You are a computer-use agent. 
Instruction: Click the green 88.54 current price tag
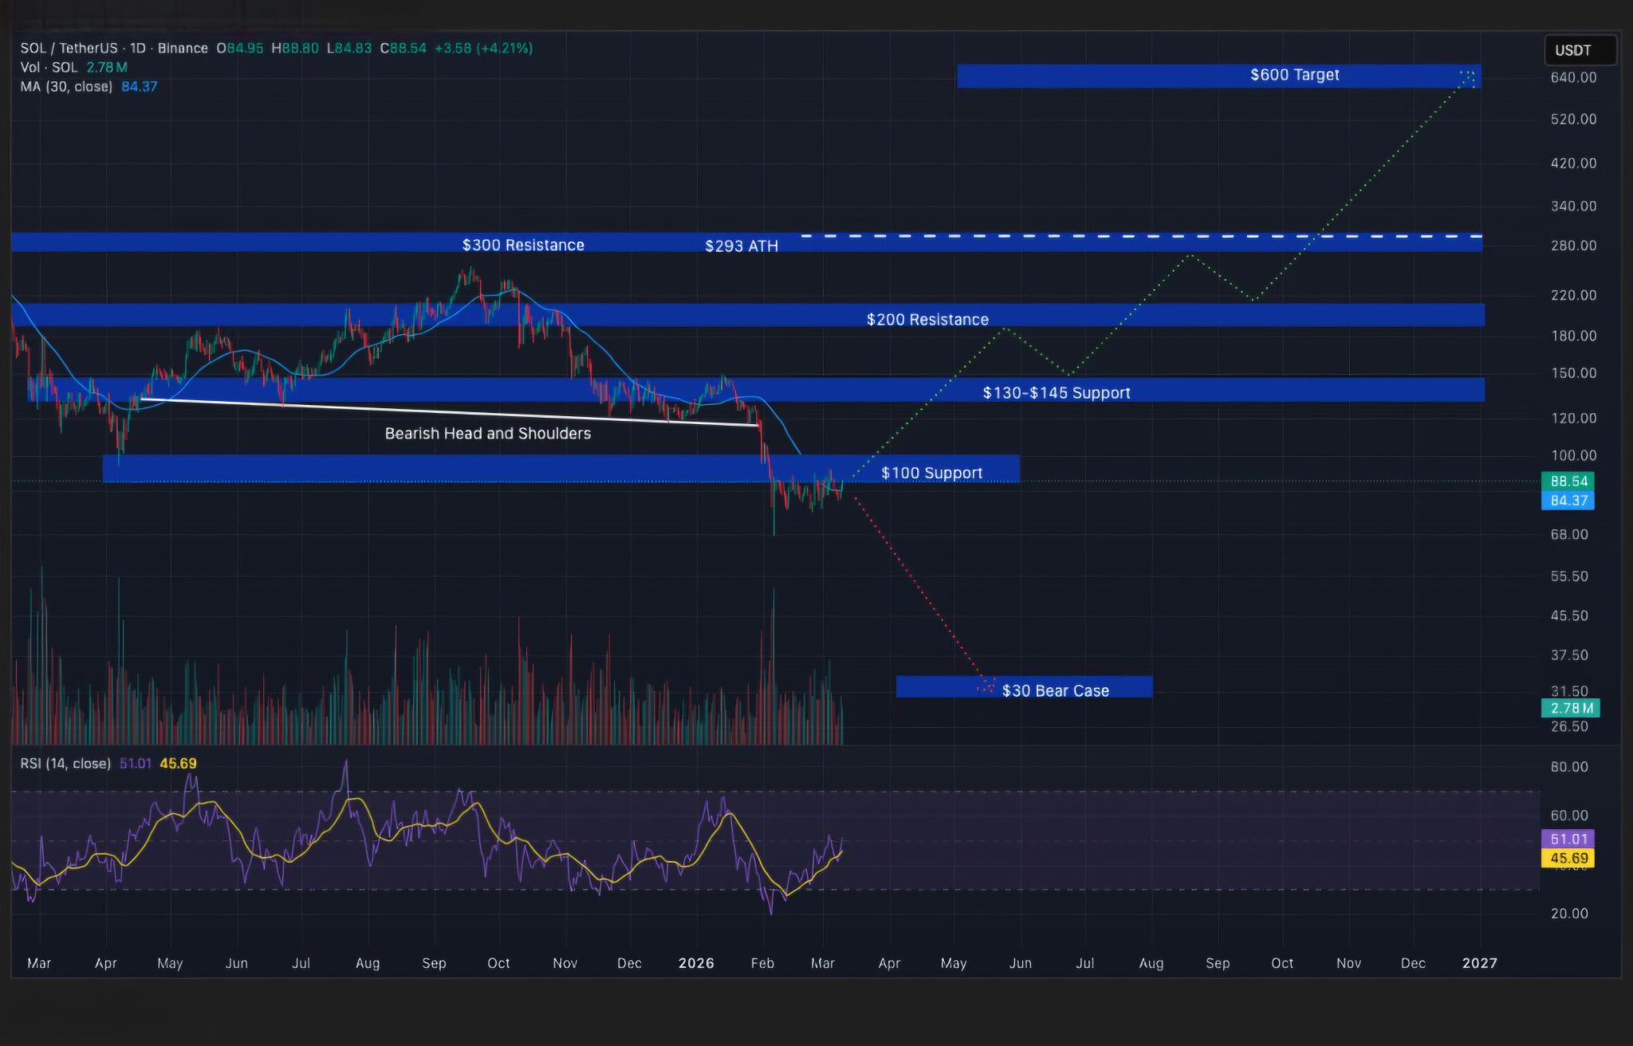(1568, 481)
